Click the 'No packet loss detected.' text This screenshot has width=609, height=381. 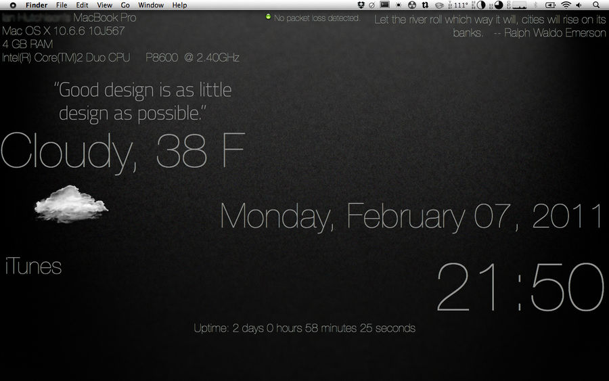point(317,18)
